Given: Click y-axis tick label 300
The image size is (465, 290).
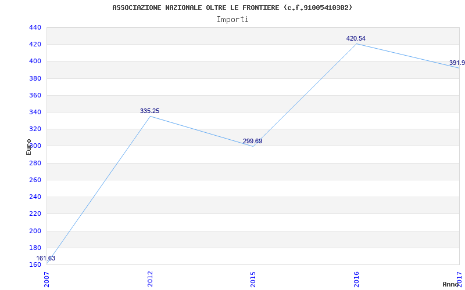Looking at the screenshot, I should [x=35, y=146].
